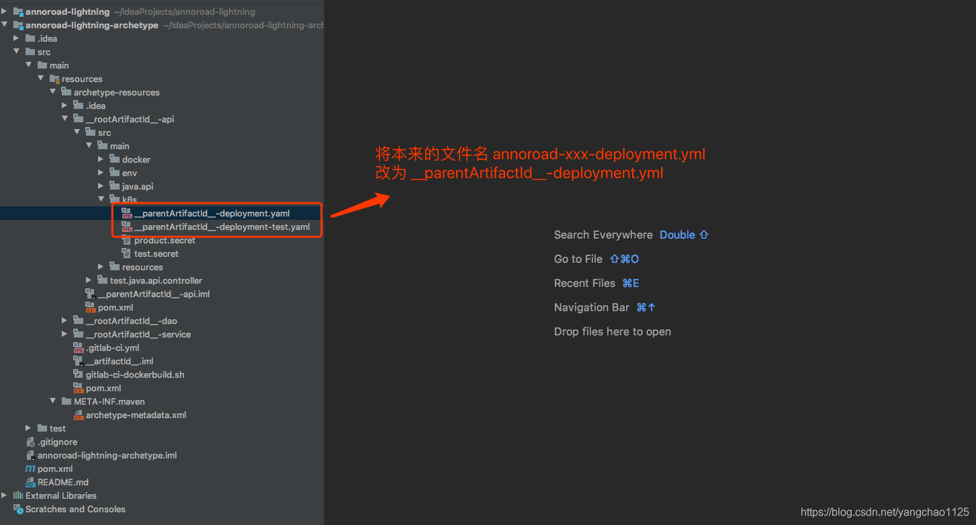Screen dimensions: 976x525
Task: Select __parentArtifactId__-deployment-test.yaml file
Action: click(222, 227)
